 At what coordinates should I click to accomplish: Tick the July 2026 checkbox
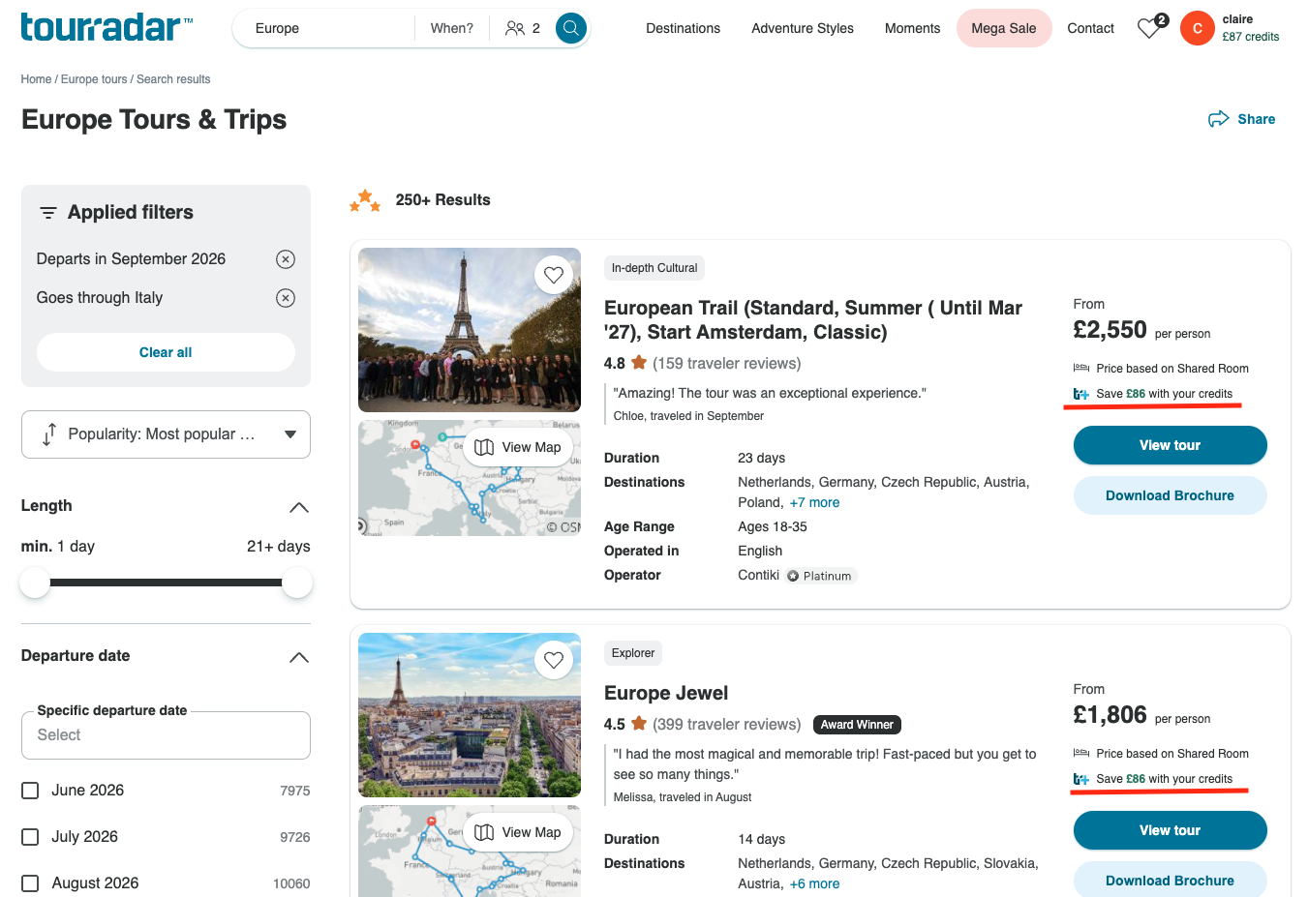30,837
